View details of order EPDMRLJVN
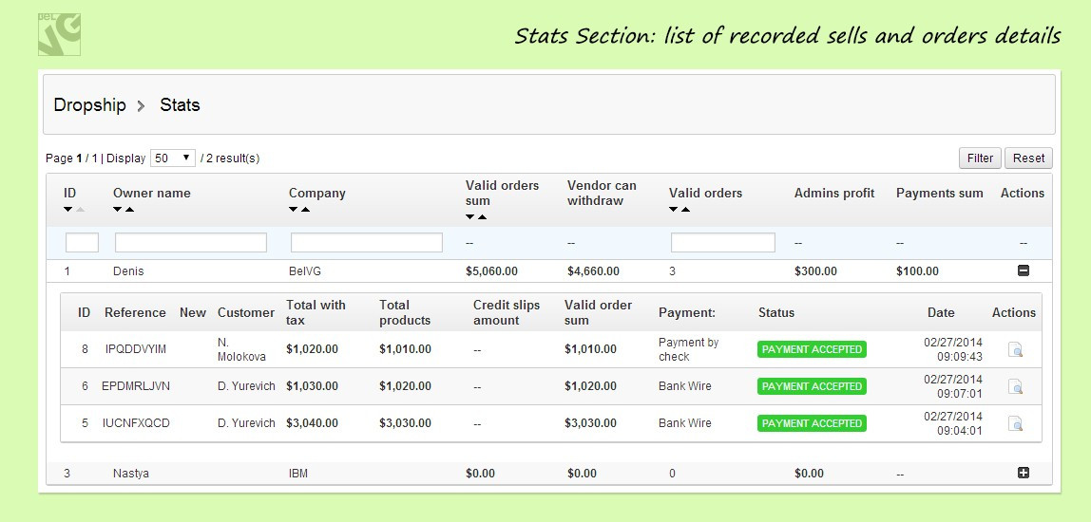Viewport: 1091px width, 522px height. click(1015, 386)
